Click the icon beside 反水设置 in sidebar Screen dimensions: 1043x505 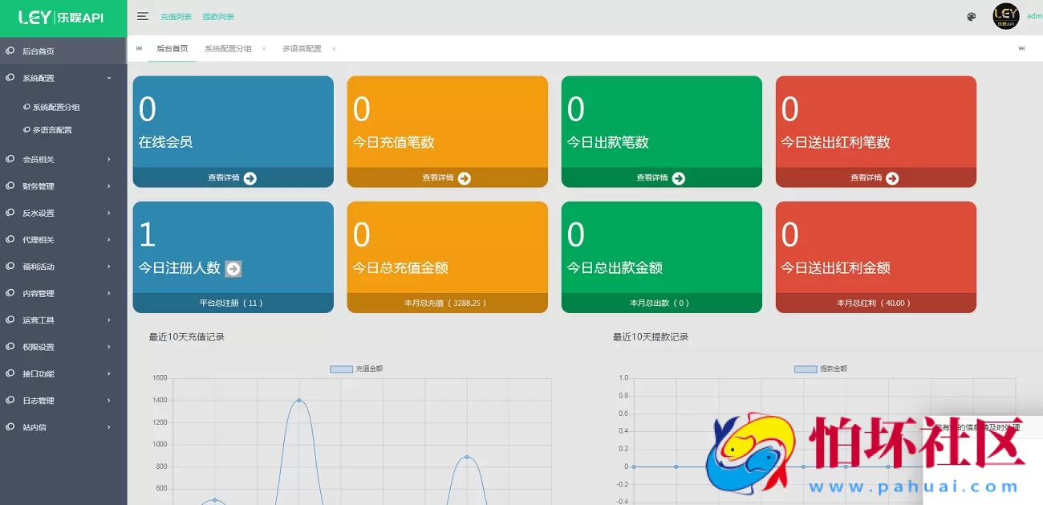click(11, 213)
